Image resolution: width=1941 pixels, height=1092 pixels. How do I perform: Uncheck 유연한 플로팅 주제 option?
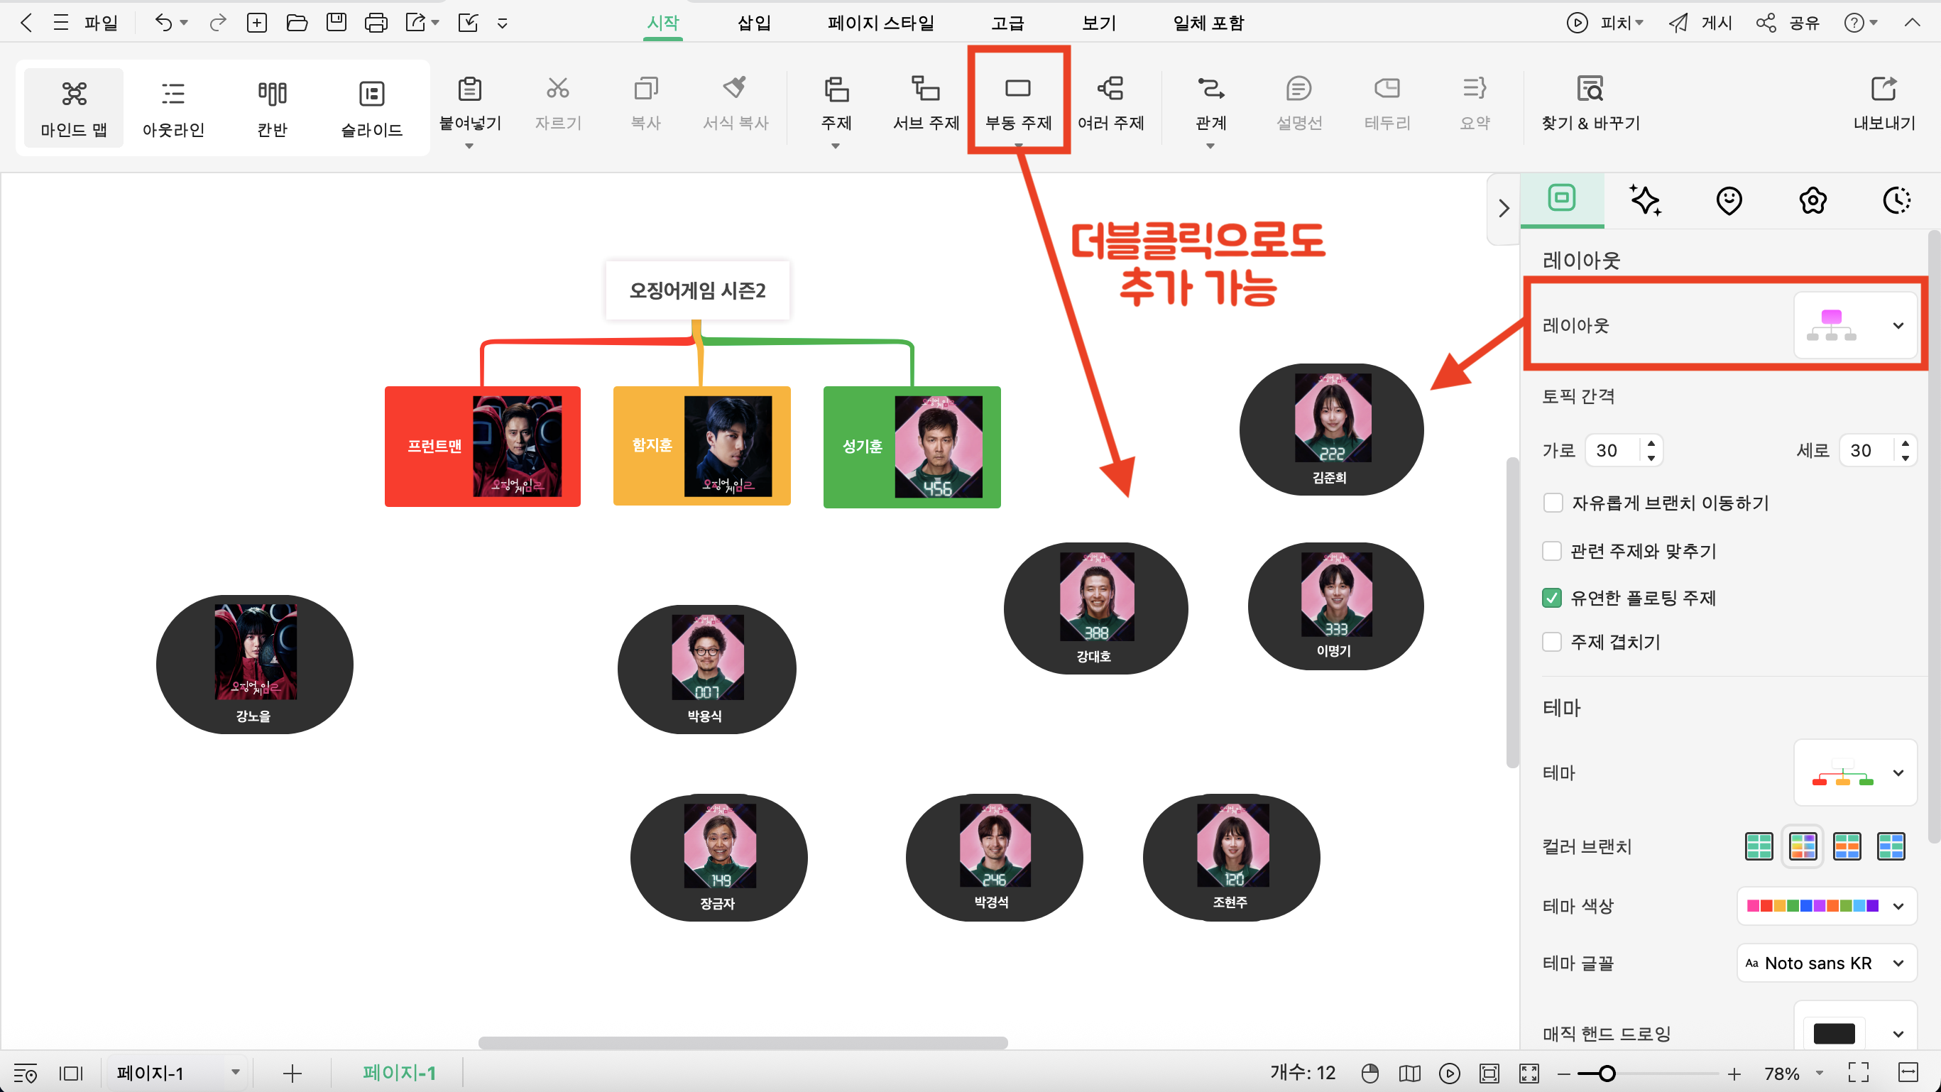(1552, 598)
